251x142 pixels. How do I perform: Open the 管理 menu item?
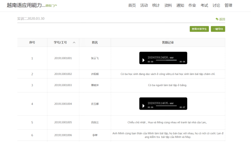point(229,5)
